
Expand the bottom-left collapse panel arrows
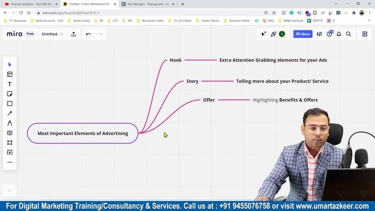[x=9, y=190]
